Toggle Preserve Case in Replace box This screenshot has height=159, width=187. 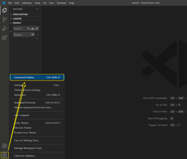33,34
